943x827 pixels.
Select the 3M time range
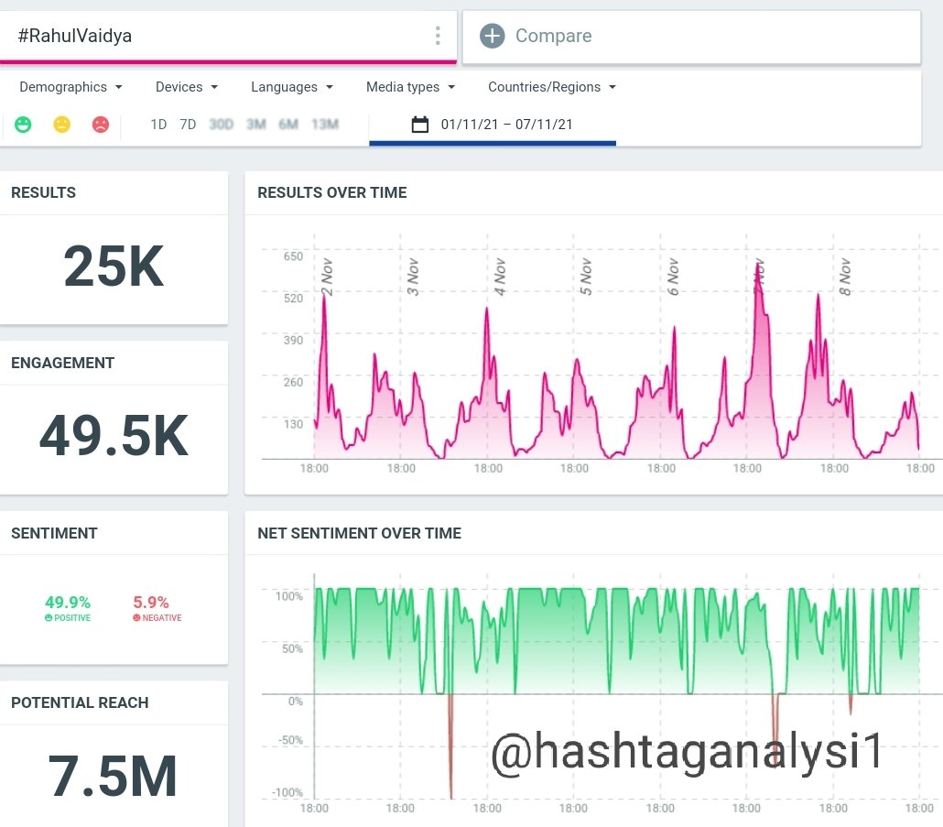click(x=255, y=125)
